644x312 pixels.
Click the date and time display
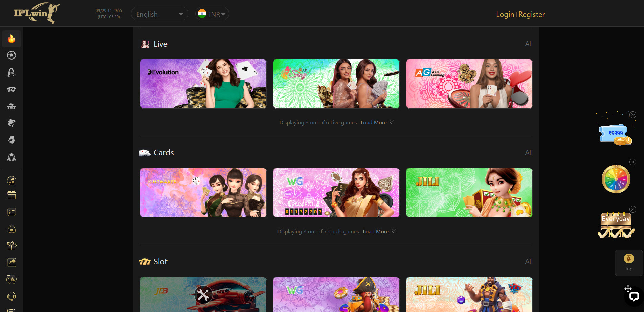(109, 14)
